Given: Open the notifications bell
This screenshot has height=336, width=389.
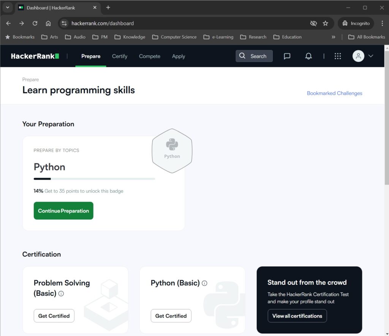Looking at the screenshot, I should pos(308,56).
